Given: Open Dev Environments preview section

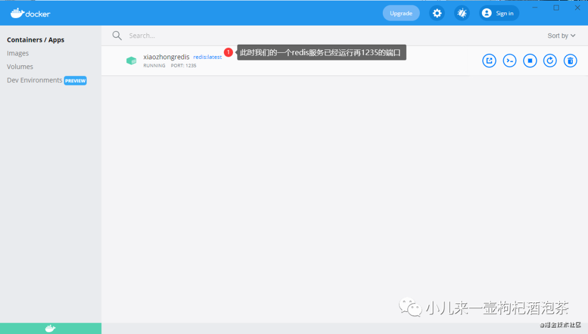Looking at the screenshot, I should point(34,80).
